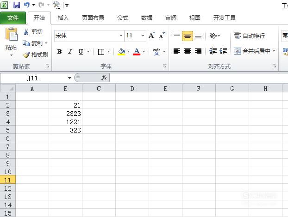Click the fx insert function icon
This screenshot has width=288, height=217.
[104, 78]
